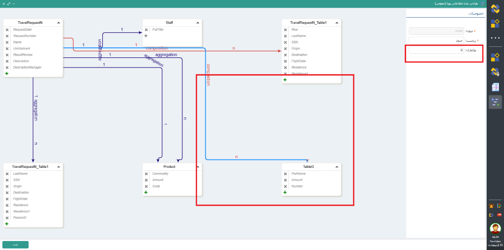Collapse the Staff table box
504x250 pixels.
[x=198, y=23]
